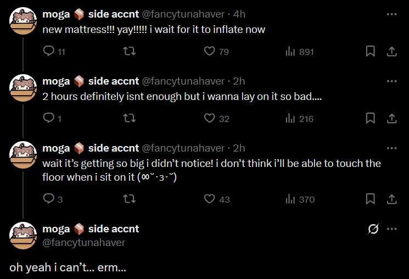Image resolution: width=409 pixels, height=279 pixels.
Task: Share the new mattress tweet
Action: (x=391, y=51)
